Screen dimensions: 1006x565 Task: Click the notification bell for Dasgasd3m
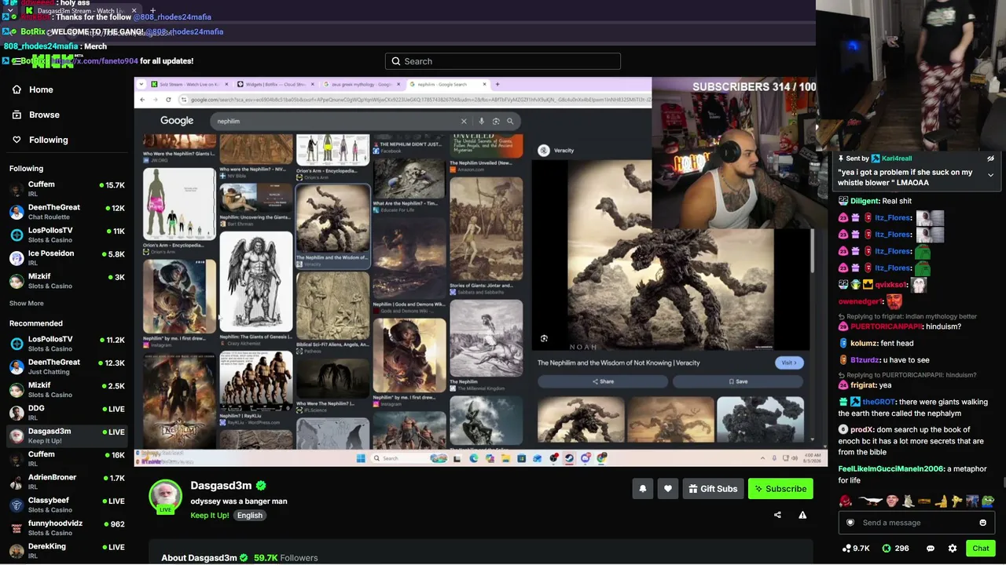click(x=643, y=489)
